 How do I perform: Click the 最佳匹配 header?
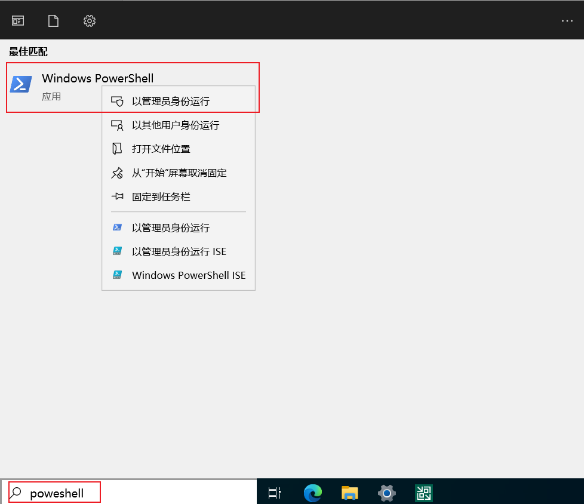click(x=28, y=52)
